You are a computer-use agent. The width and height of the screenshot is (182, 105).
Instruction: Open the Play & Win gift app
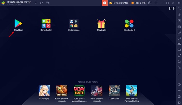click(x=101, y=24)
